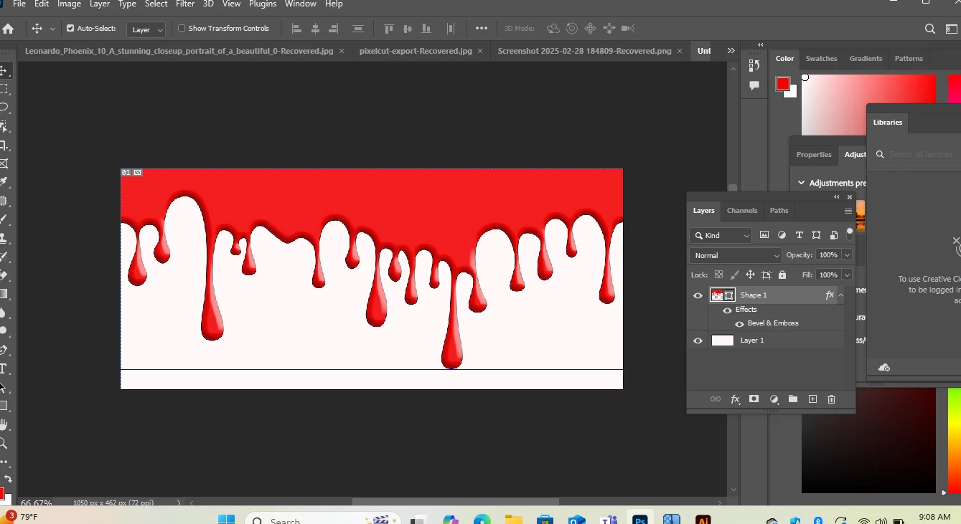Filter layers by shape layers icon
The image size is (961, 524).
(x=816, y=235)
